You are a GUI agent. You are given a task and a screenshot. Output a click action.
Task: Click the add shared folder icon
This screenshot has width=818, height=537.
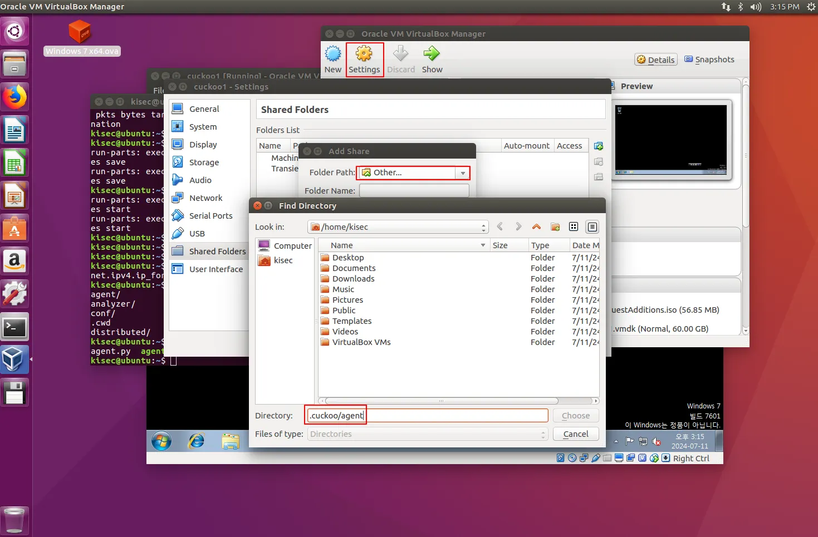pyautogui.click(x=599, y=146)
